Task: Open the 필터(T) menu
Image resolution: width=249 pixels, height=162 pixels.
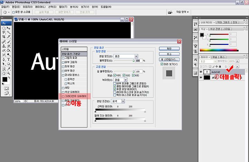Action: click(x=63, y=7)
